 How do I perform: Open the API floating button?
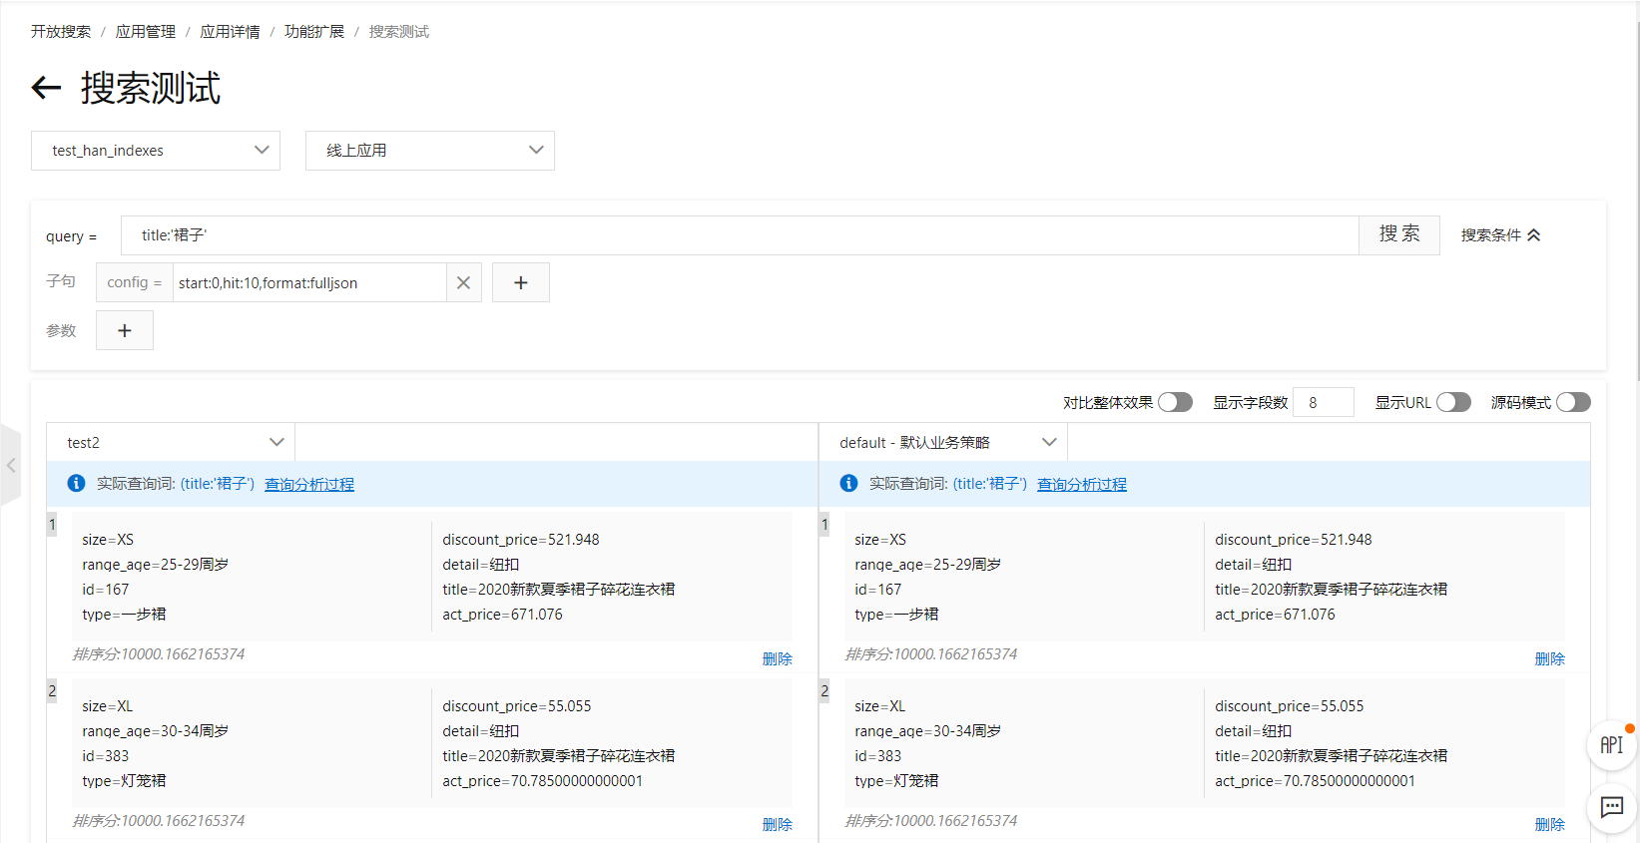click(x=1611, y=745)
